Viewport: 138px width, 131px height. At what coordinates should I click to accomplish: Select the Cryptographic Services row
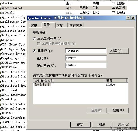(13, 58)
